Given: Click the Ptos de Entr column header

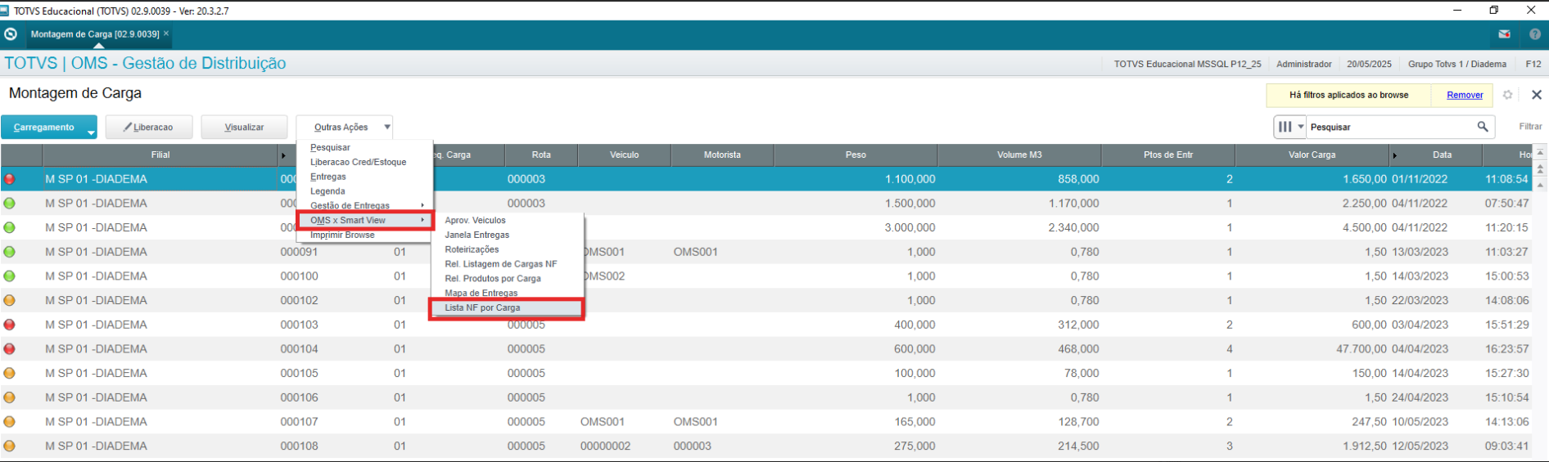Looking at the screenshot, I should pyautogui.click(x=1168, y=155).
